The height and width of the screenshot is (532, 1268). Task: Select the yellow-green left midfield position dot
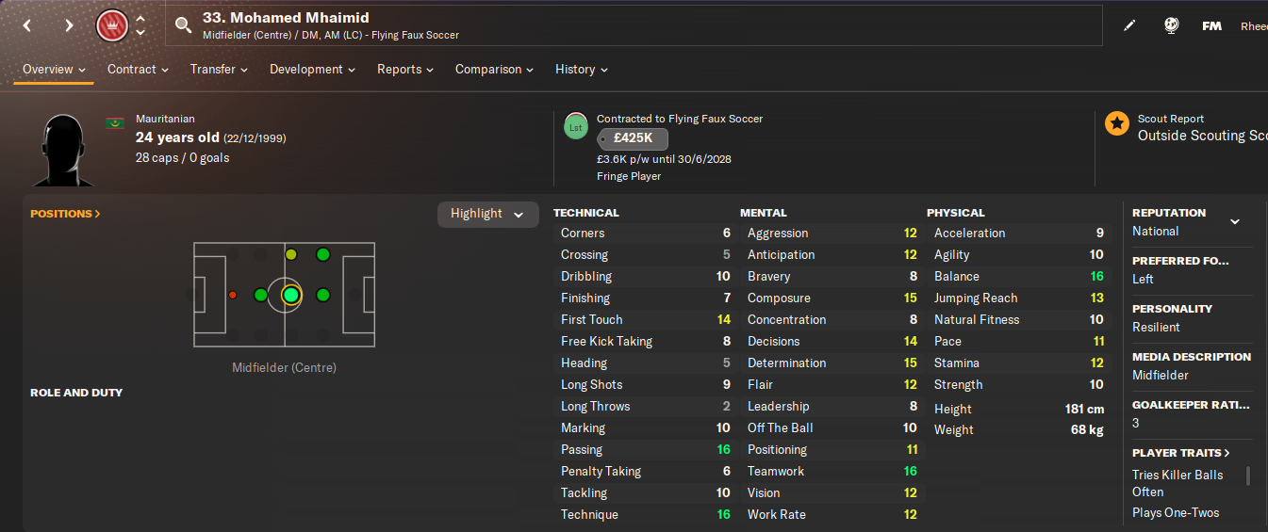tap(290, 254)
